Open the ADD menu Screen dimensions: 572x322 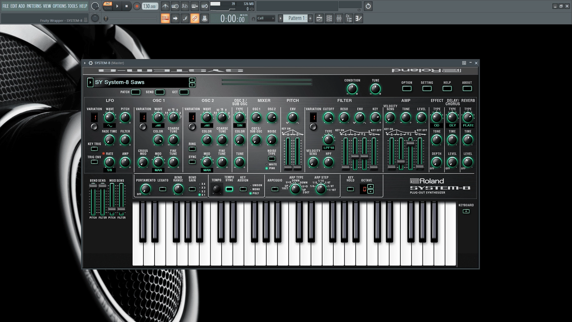22,6
